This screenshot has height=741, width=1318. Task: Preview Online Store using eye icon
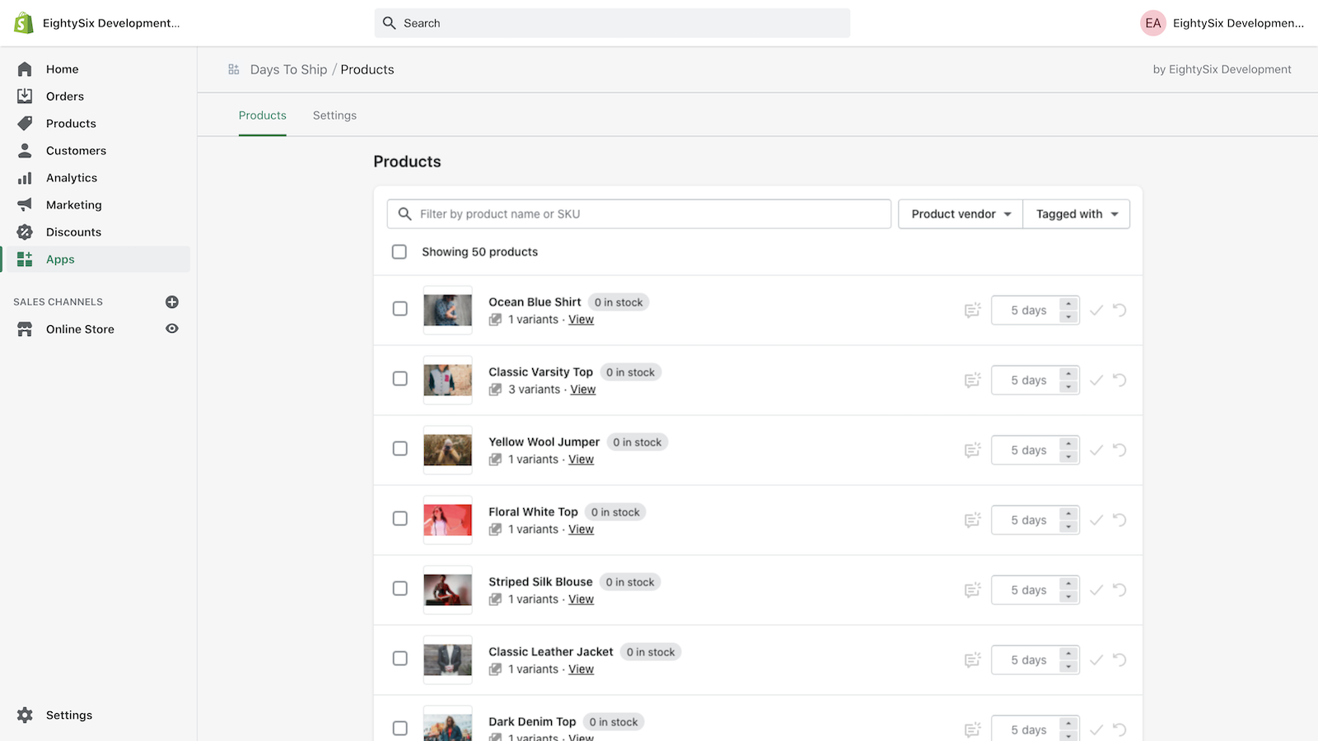(172, 329)
